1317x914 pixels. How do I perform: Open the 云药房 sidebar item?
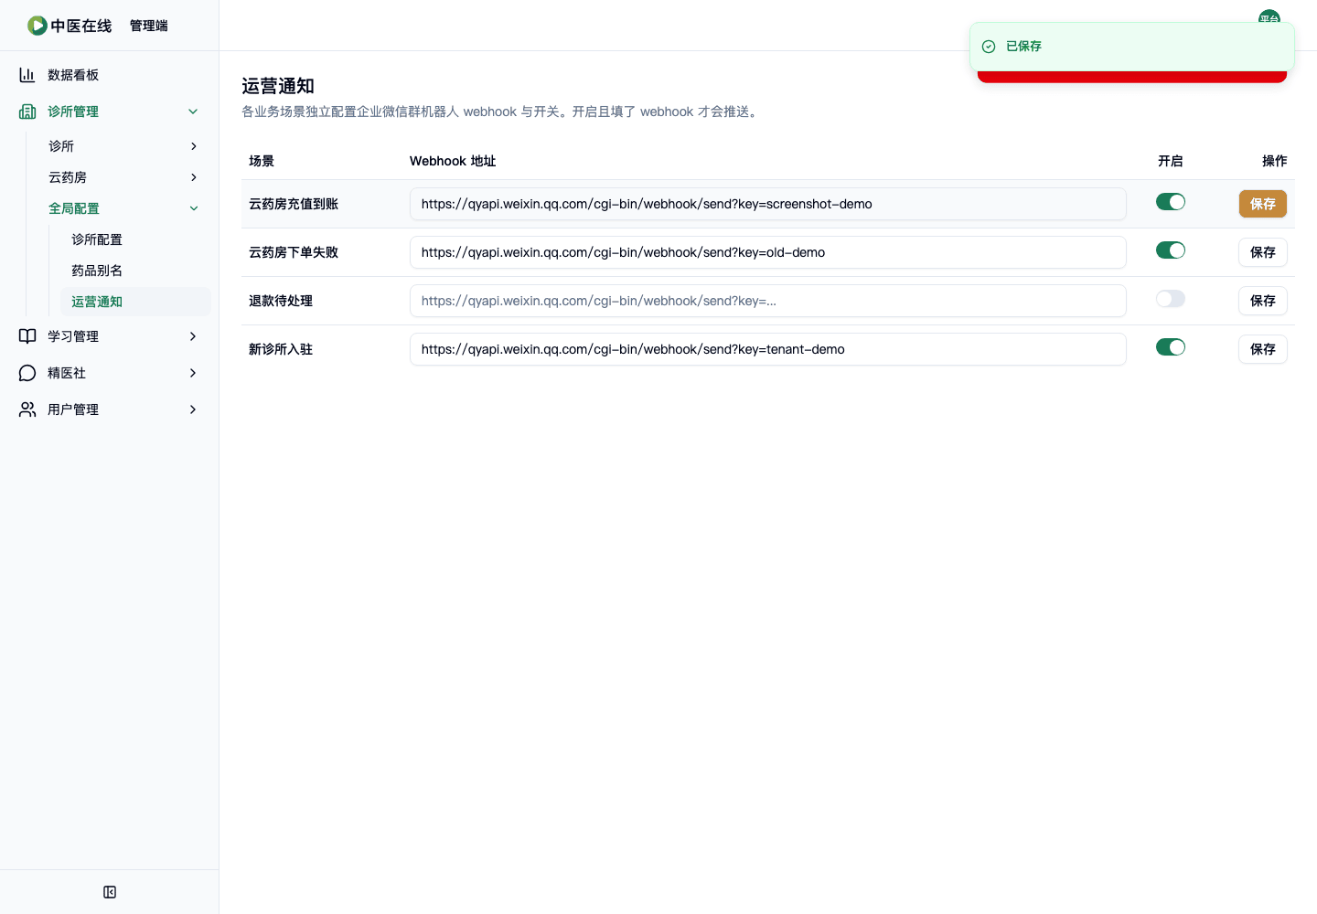pos(124,177)
